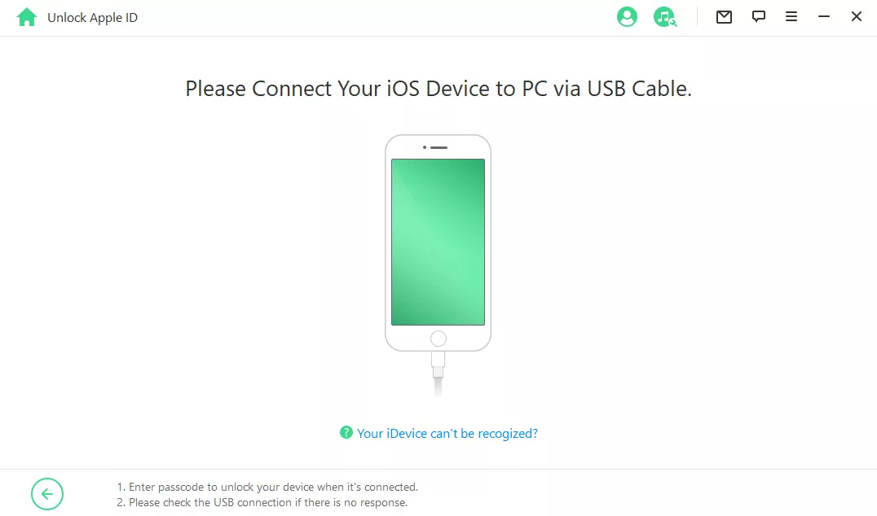Click the phone illustration's front camera dot

(425, 147)
